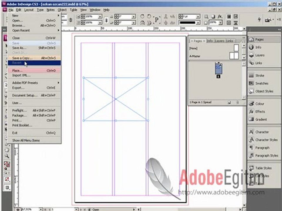Click the rotate 90° clockwise icon
This screenshot has height=211, width=282.
pyautogui.click(x=142, y=16)
